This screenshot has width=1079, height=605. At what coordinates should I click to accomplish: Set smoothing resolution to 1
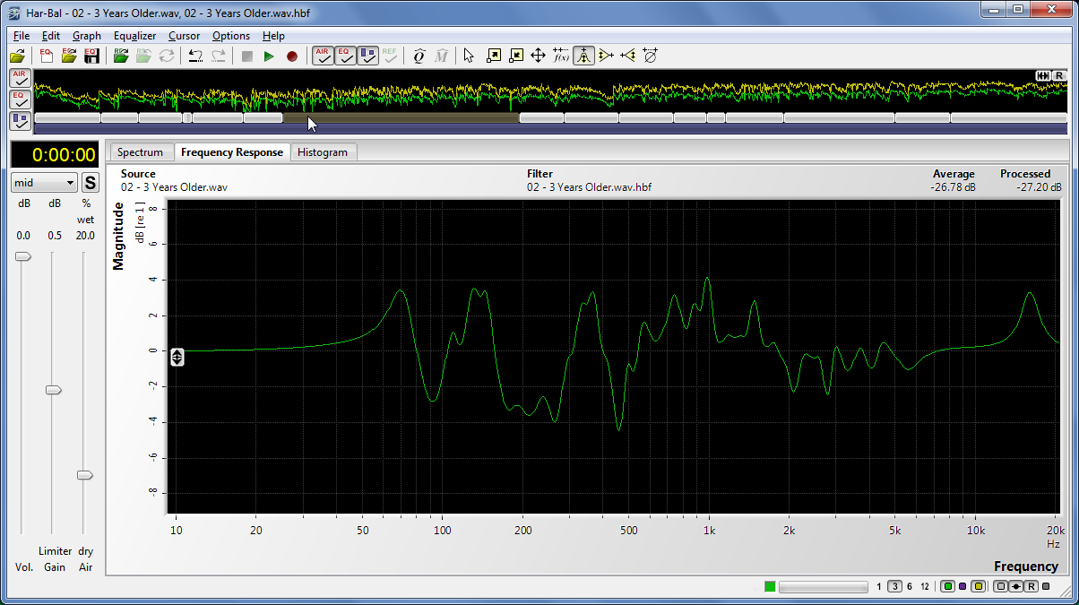[878, 587]
